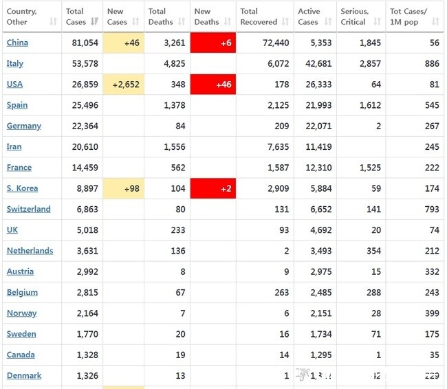447x389 pixels.
Task: Sort by Serious, Critical column icon
Action: coord(378,22)
